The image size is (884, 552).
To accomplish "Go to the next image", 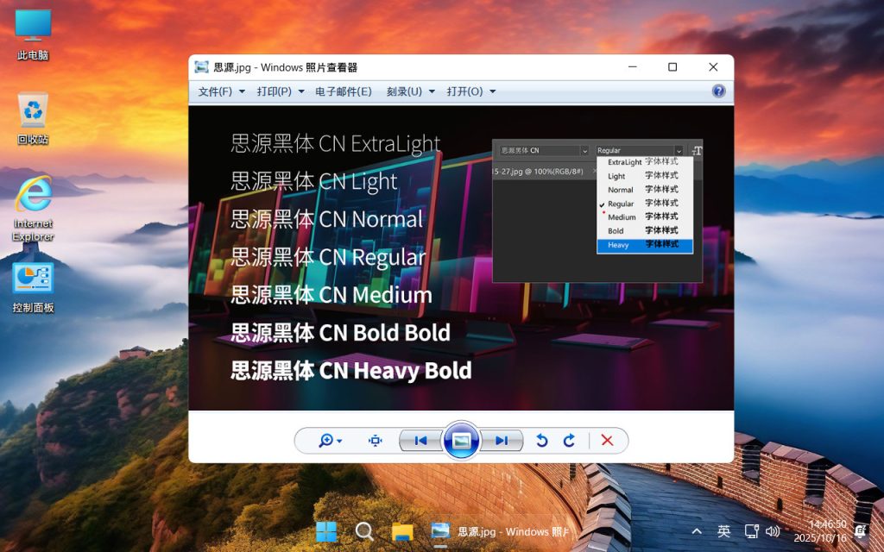I will (x=502, y=440).
